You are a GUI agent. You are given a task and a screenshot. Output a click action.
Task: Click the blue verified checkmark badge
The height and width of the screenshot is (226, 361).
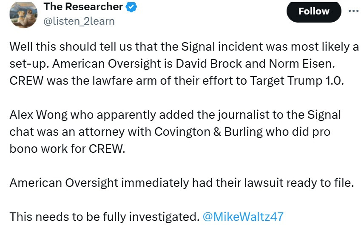click(132, 7)
